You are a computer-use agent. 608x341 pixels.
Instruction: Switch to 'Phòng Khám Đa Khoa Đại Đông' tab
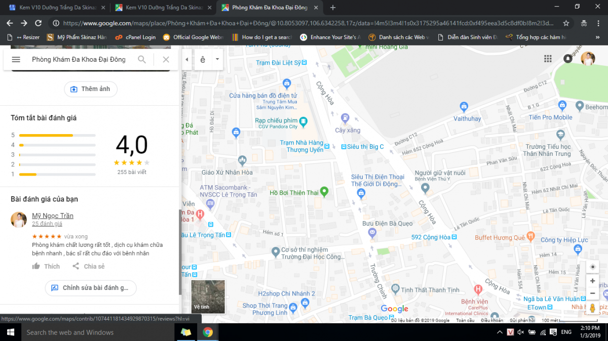270,8
